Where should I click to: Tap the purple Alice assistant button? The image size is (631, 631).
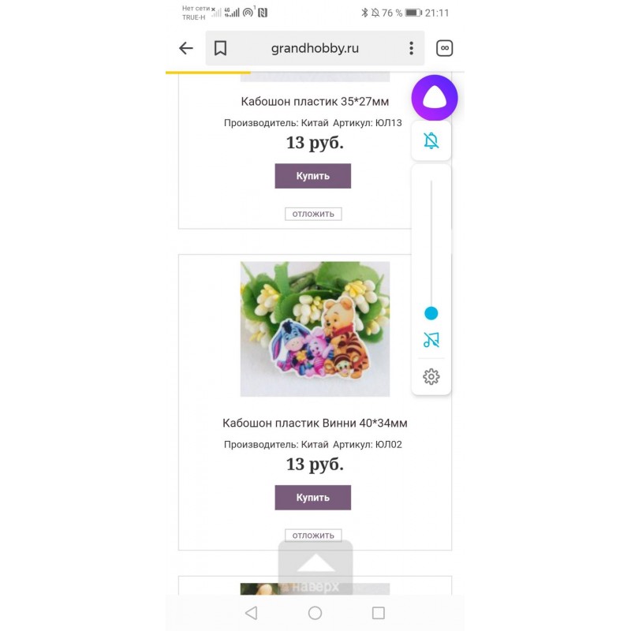tap(435, 98)
